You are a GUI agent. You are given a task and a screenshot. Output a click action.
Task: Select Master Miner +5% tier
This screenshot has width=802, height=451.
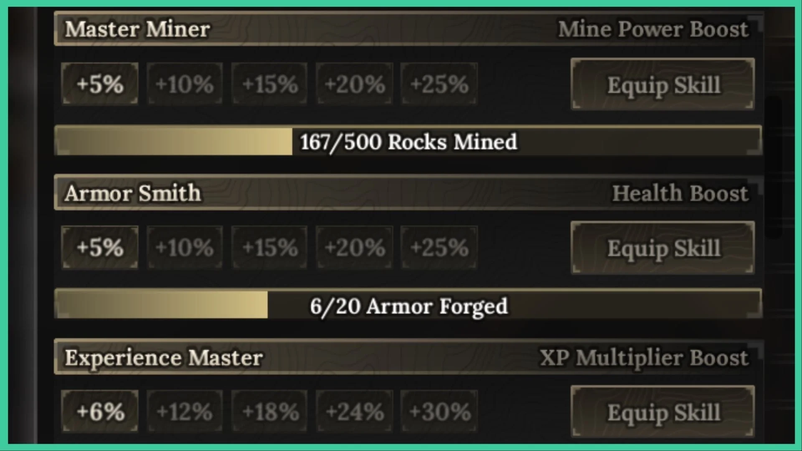100,84
